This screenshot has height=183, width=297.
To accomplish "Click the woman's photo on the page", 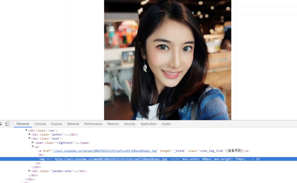I will point(168,60).
